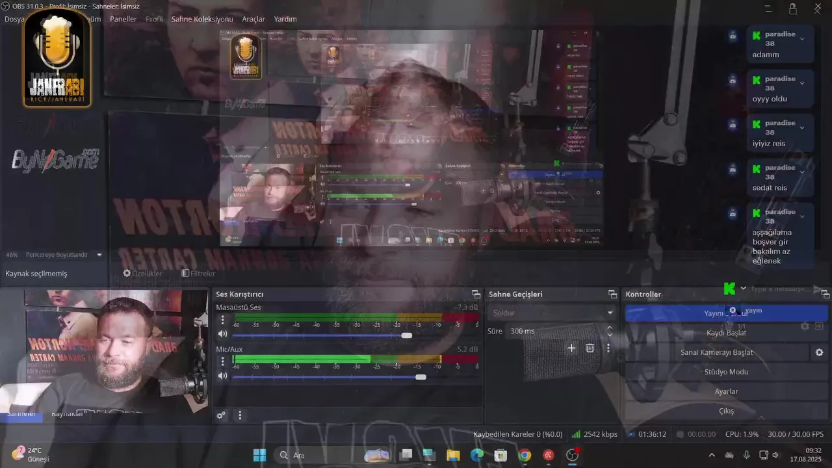Launch Microsoft Edge from taskbar
832x468 pixels.
[477, 455]
